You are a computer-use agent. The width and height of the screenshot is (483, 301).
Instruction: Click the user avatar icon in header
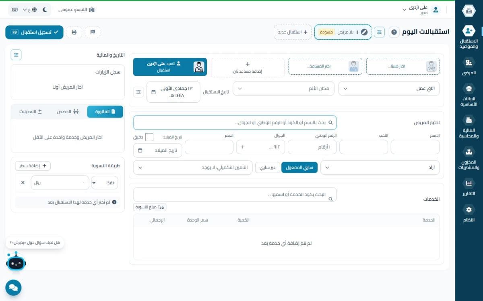[x=436, y=10]
